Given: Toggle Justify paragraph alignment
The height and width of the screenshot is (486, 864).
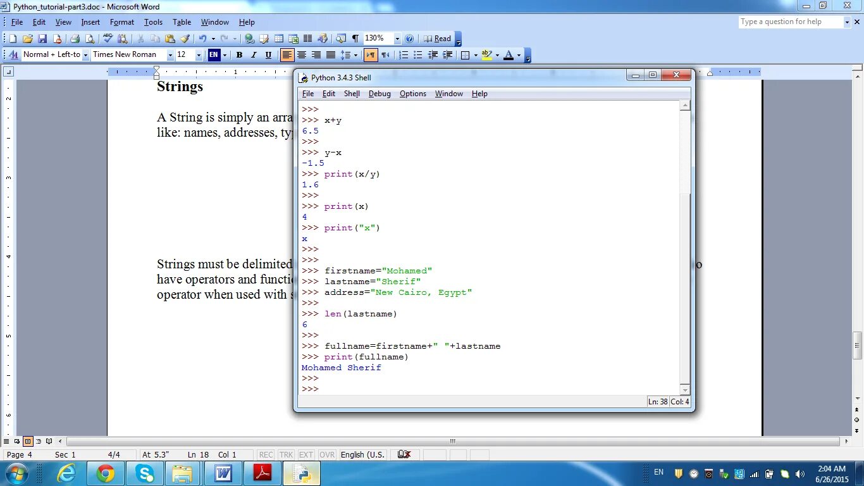Looking at the screenshot, I should [331, 55].
